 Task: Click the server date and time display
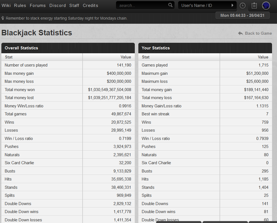point(242,15)
